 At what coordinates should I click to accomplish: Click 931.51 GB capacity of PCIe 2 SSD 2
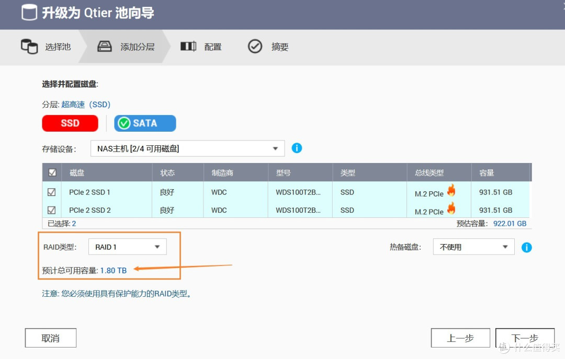click(495, 210)
